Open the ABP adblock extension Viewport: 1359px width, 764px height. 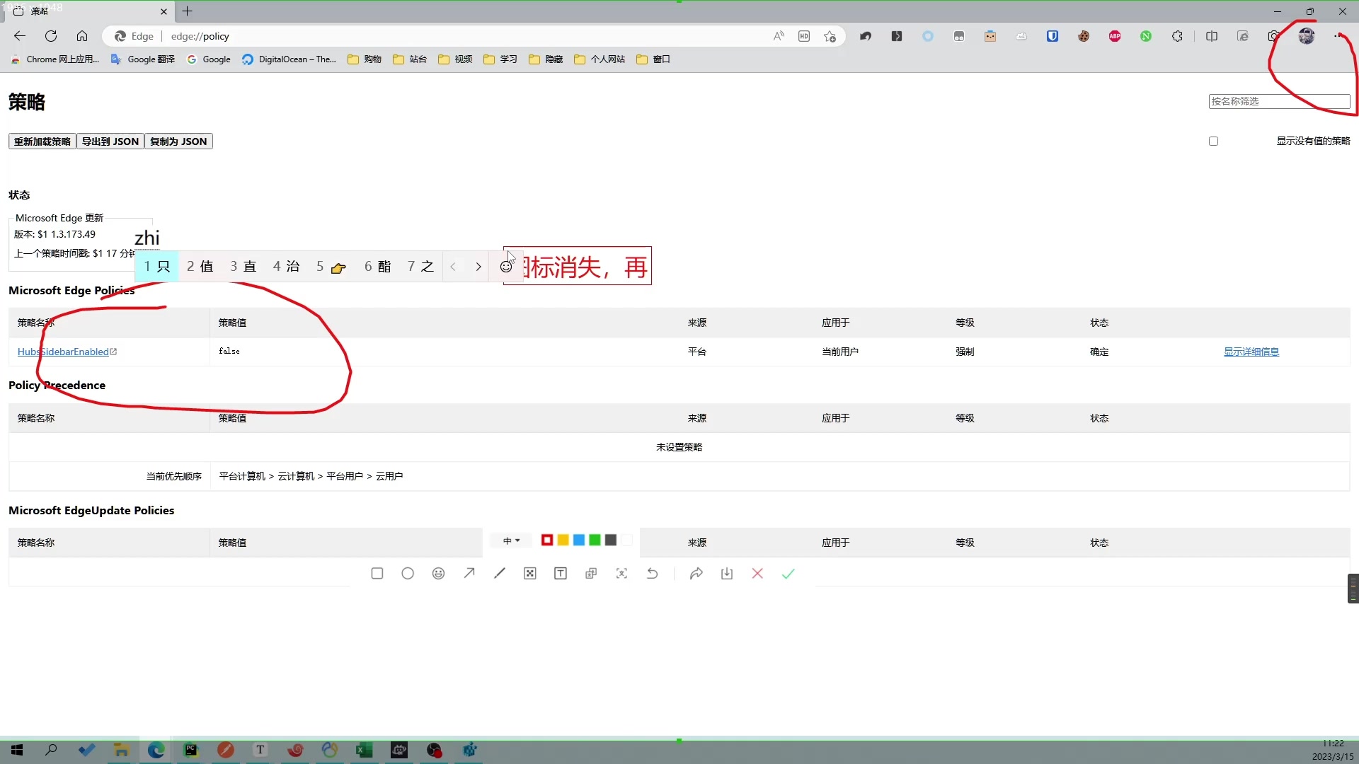[x=1115, y=36]
